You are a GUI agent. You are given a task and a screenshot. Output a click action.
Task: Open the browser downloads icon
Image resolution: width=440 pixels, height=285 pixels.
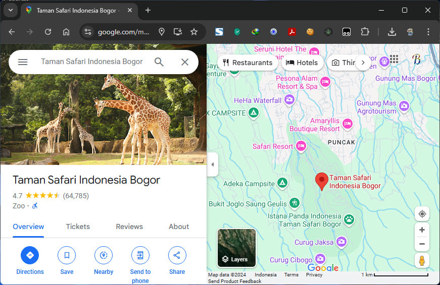[x=392, y=32]
